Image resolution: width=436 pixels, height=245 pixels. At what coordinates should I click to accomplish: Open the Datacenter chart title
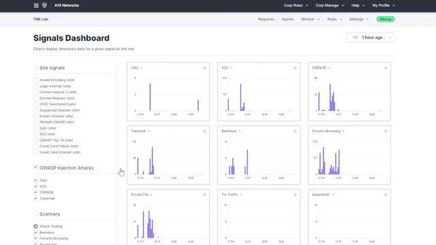pos(322,195)
